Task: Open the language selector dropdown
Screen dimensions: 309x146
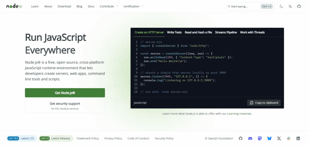Action: tap(290, 6)
